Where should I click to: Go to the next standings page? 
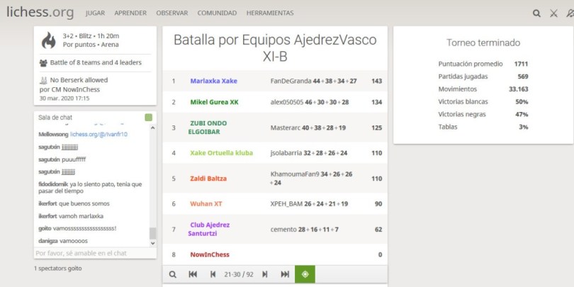pos(264,274)
